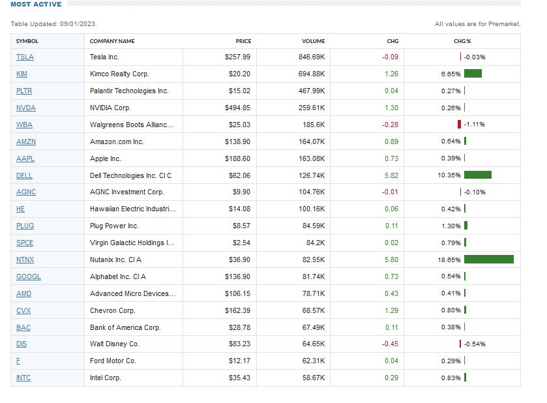Click the MOST ACTIVE section heading
This screenshot has height=403, width=547.
(x=36, y=5)
